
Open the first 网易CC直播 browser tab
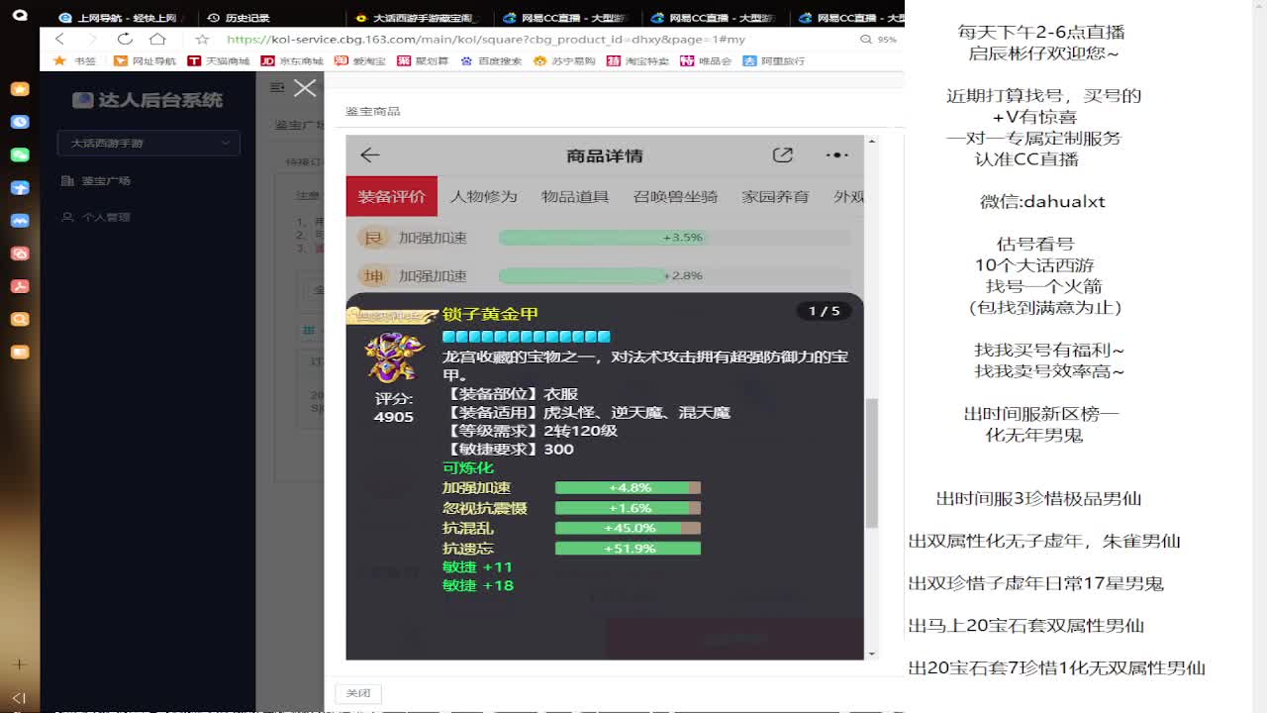click(564, 18)
